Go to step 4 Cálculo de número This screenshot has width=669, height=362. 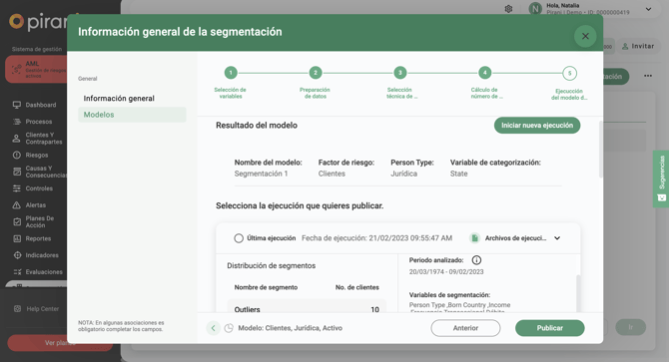[x=484, y=73]
